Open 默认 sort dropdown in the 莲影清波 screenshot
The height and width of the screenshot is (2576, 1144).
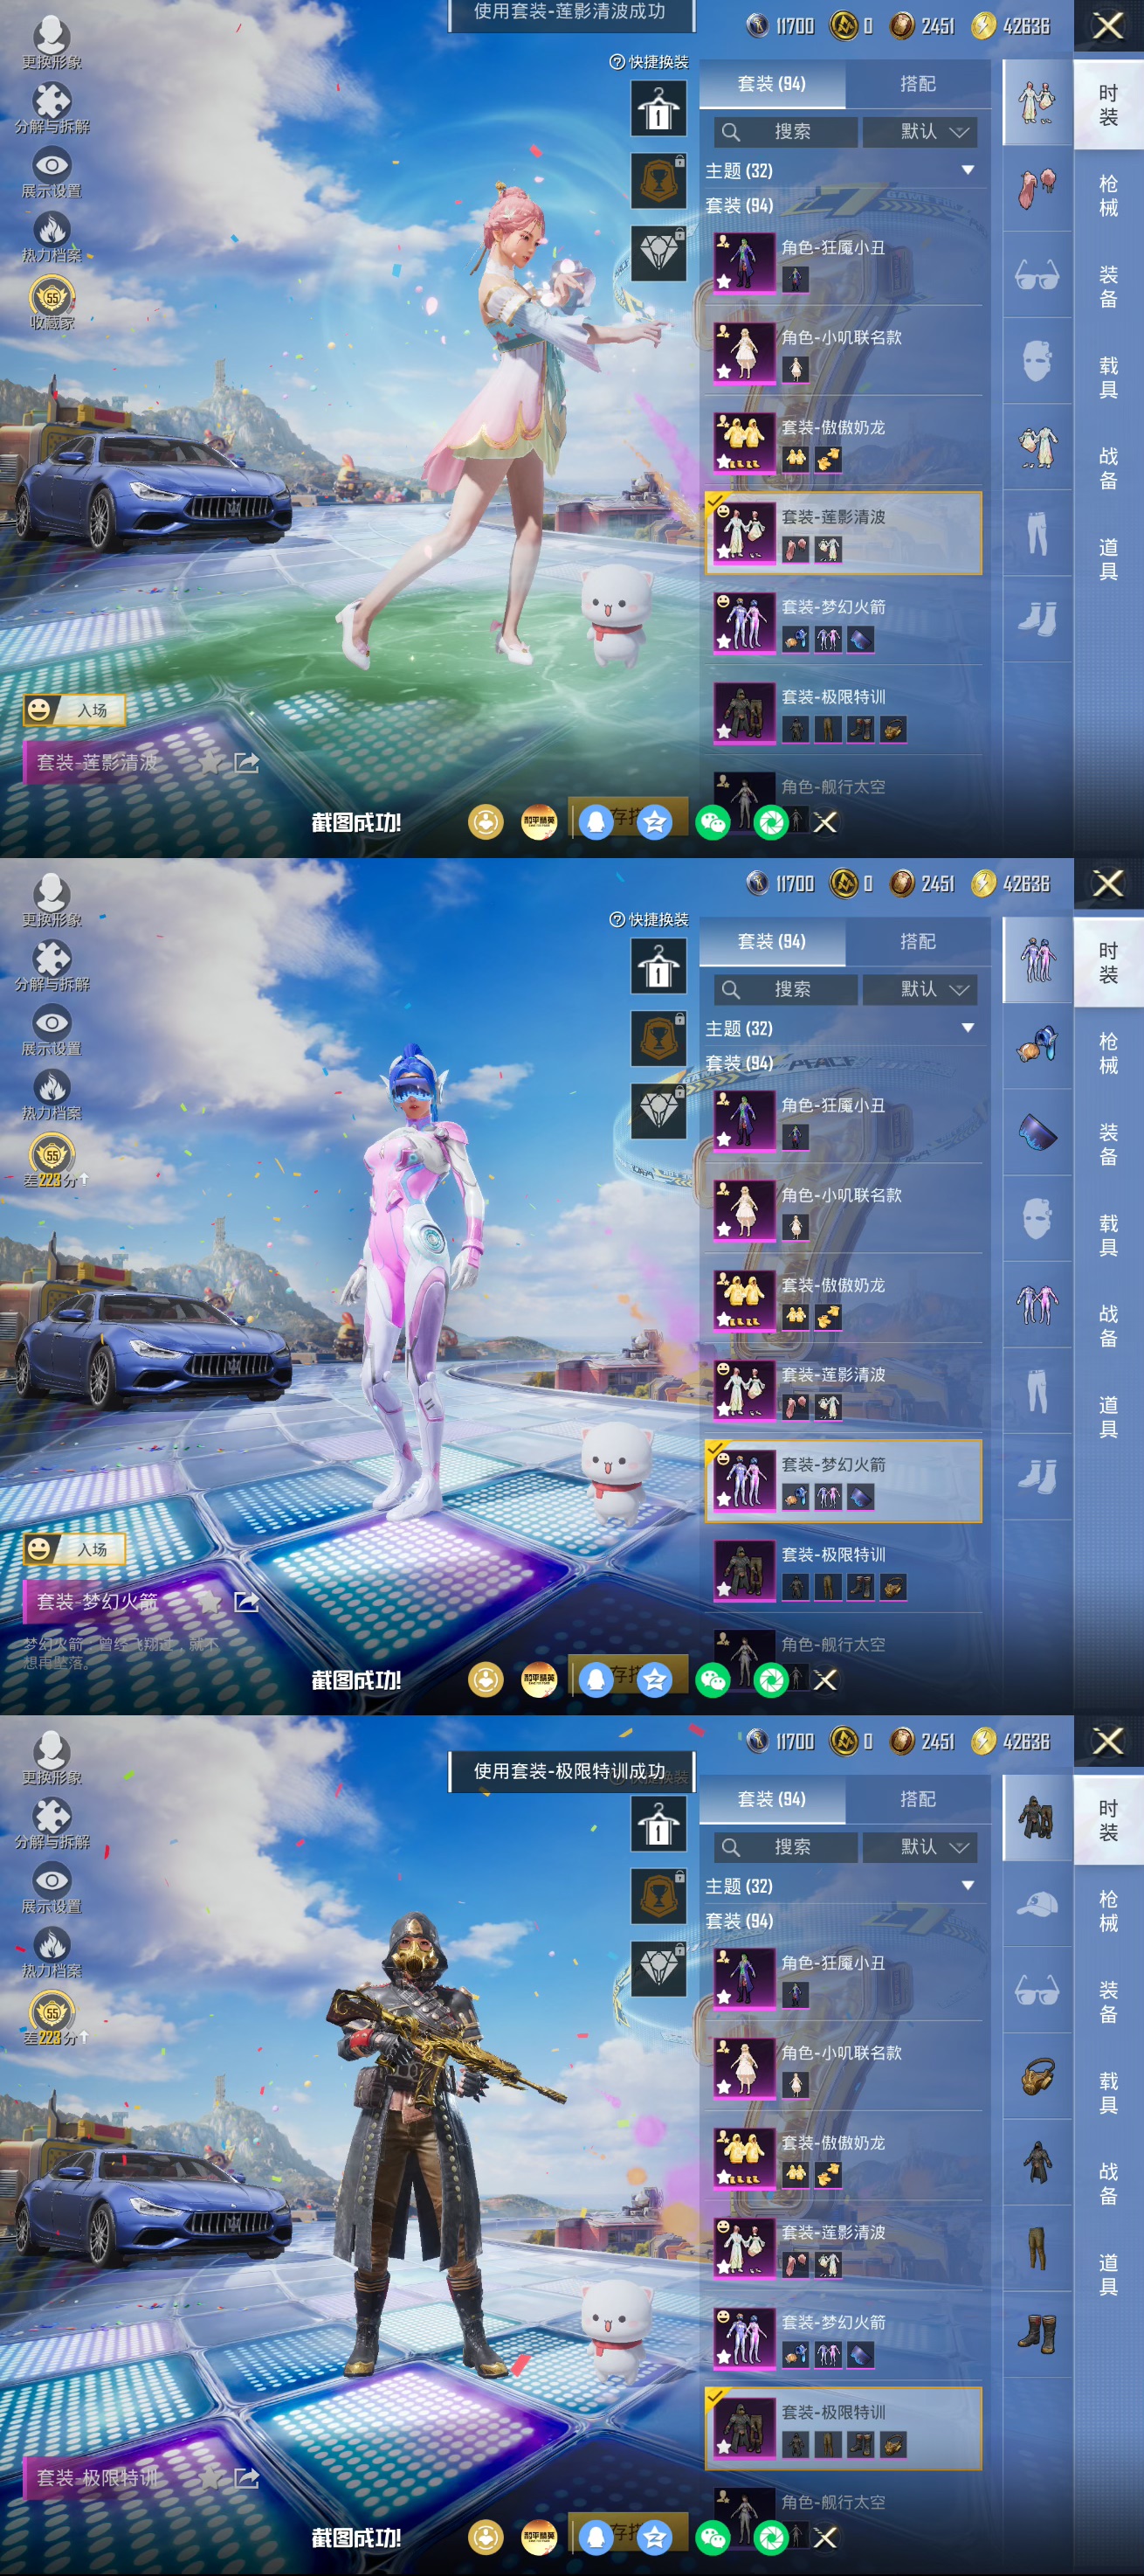(920, 132)
